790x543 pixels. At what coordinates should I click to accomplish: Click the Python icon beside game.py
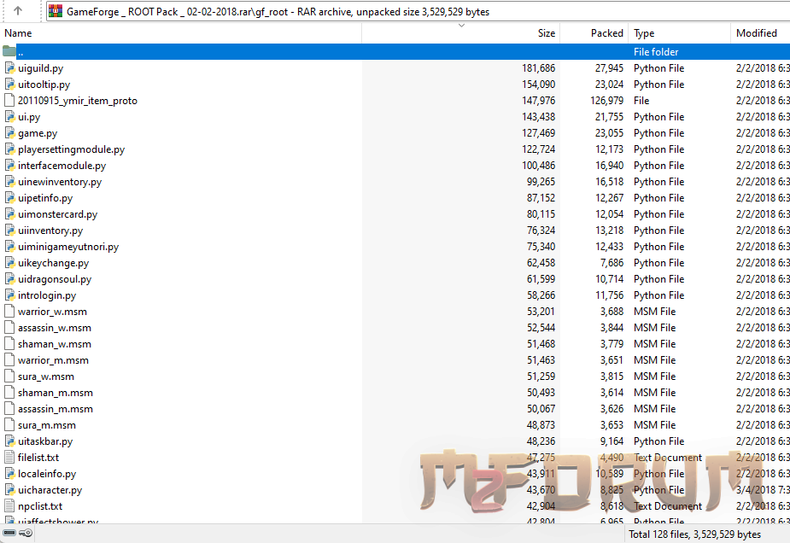click(x=9, y=133)
